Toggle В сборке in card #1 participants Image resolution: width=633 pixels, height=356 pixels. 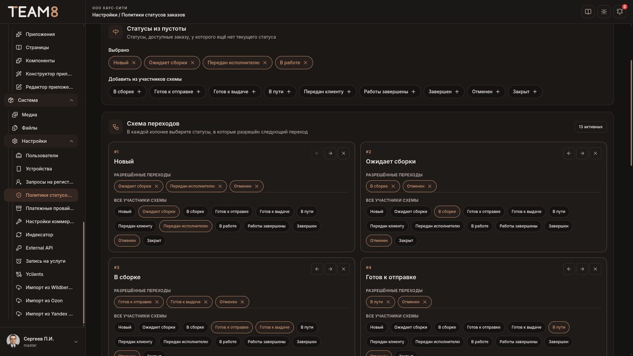pyautogui.click(x=195, y=212)
